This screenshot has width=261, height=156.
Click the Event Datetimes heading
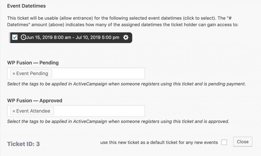[x=27, y=6]
